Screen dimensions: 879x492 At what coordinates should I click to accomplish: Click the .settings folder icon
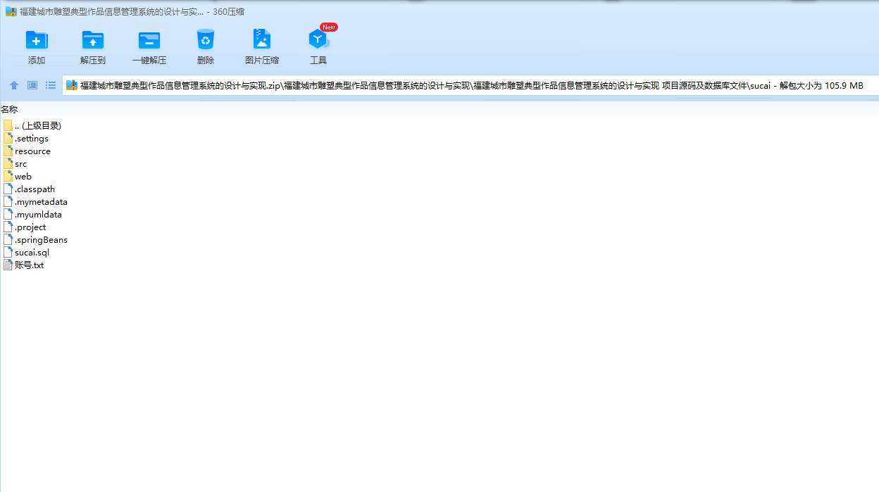(8, 138)
